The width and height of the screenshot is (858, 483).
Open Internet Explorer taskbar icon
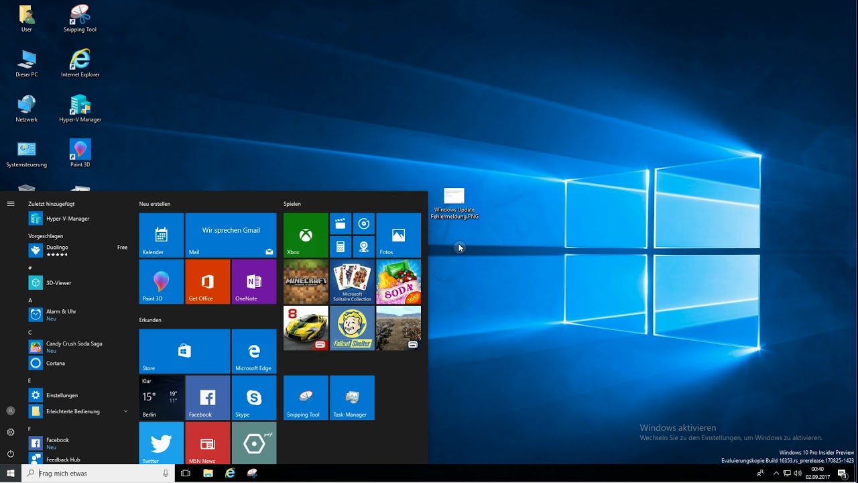click(x=230, y=473)
